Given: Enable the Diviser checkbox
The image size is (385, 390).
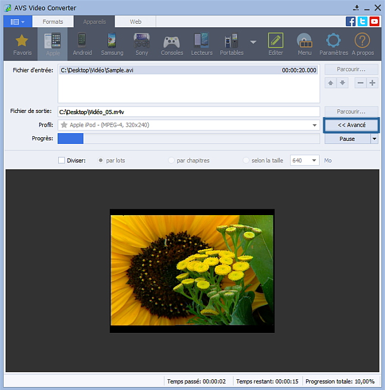Looking at the screenshot, I should (x=62, y=161).
